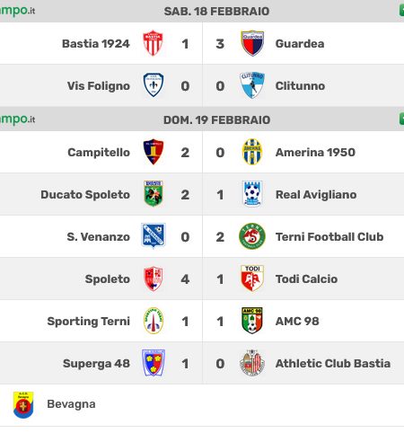This screenshot has width=404, height=433.
Task: Click the green button beside Sab. 18 Febbraio
Action: click(401, 11)
